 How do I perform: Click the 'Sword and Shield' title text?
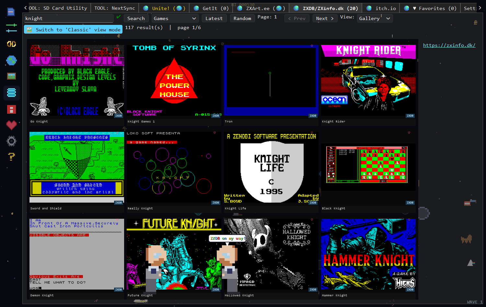pyautogui.click(x=46, y=208)
